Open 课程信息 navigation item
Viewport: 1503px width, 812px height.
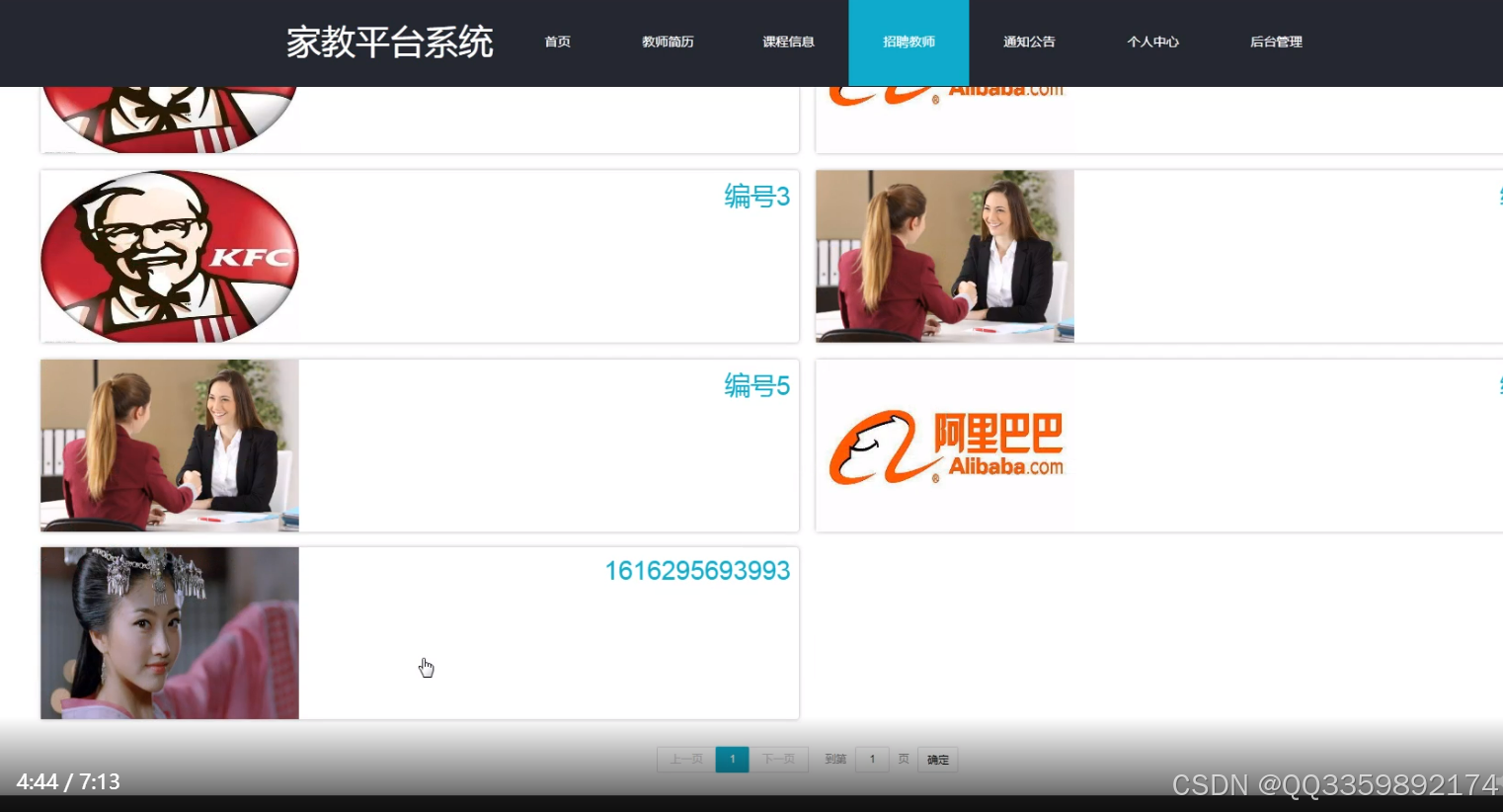coord(788,41)
